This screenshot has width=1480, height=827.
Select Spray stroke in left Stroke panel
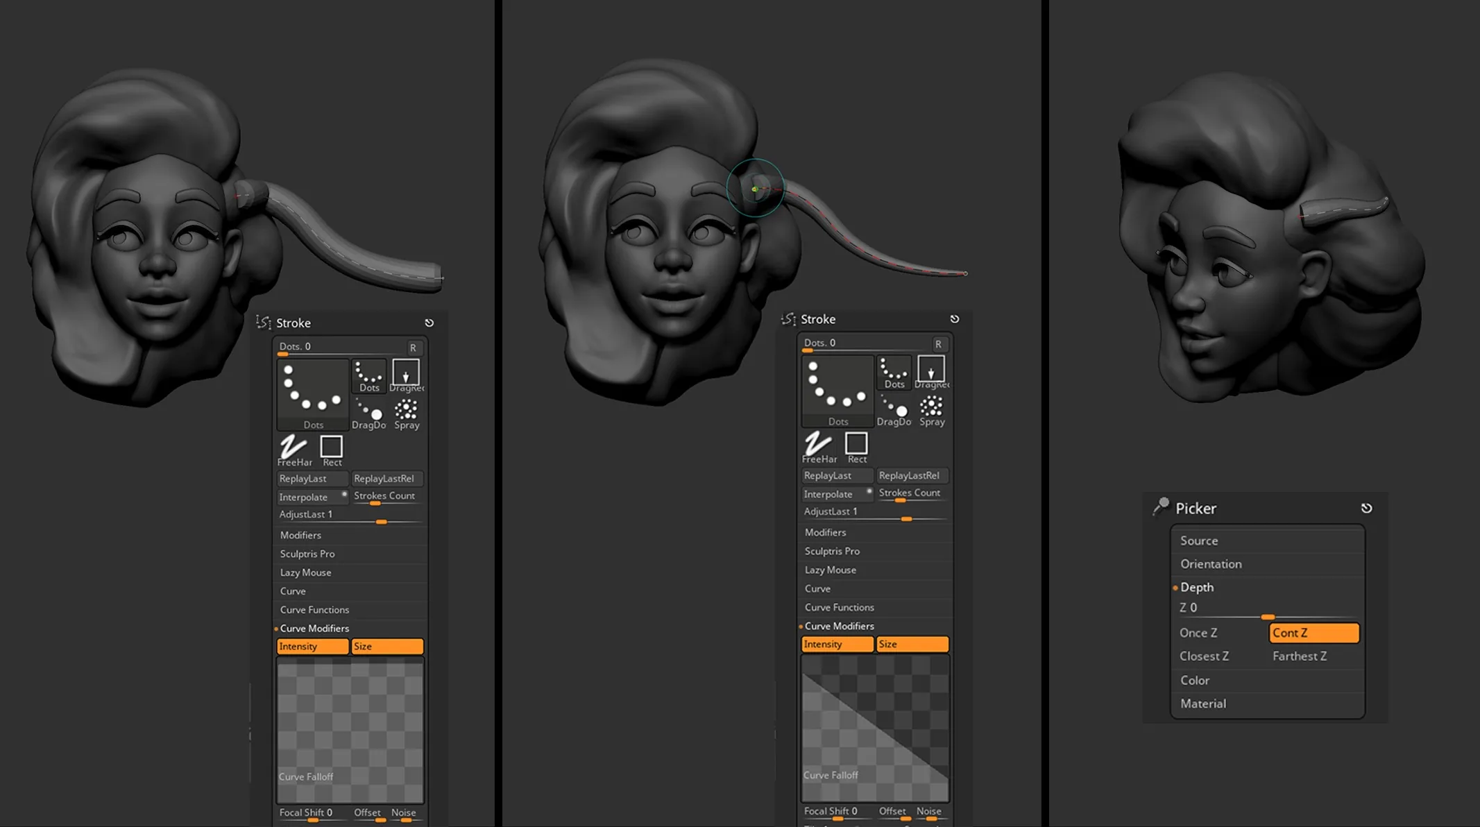[407, 413]
